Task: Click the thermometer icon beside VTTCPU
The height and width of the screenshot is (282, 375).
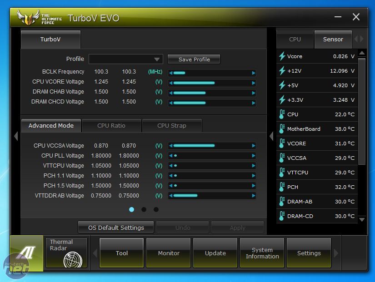Action: pos(282,173)
